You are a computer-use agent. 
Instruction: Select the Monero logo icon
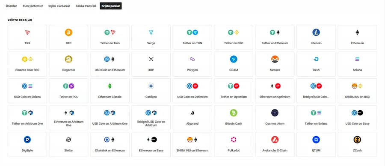275,59
